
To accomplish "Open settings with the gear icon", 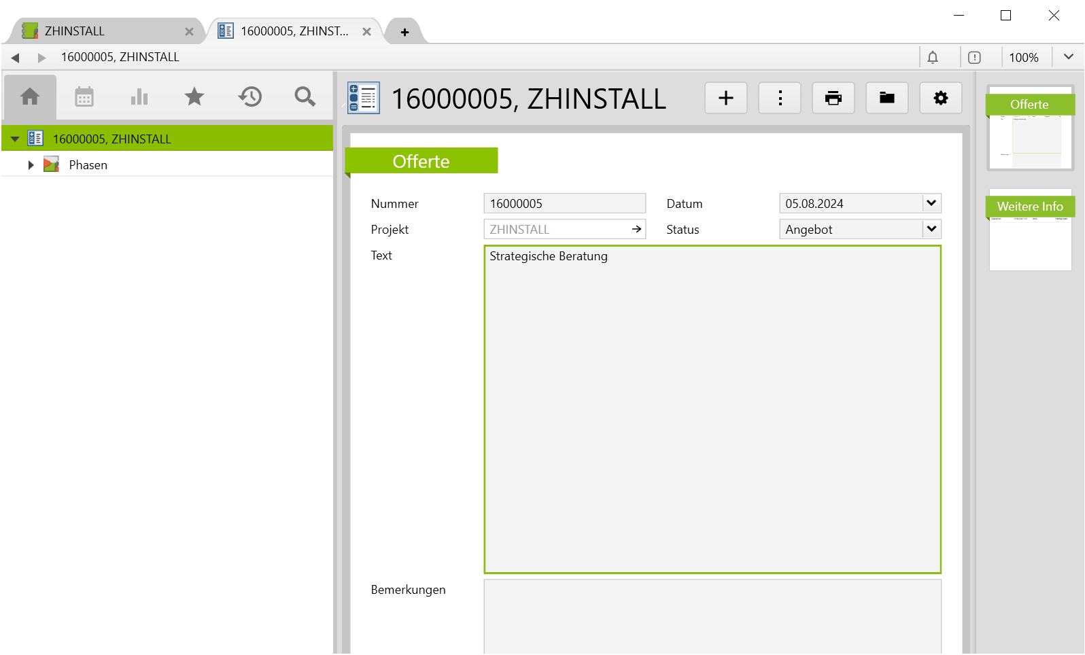I will 941,99.
